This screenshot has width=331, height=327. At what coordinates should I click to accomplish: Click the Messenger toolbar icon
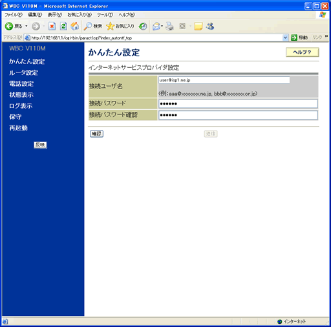point(209,26)
